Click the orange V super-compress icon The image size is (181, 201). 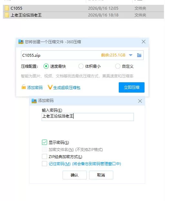[50, 87]
